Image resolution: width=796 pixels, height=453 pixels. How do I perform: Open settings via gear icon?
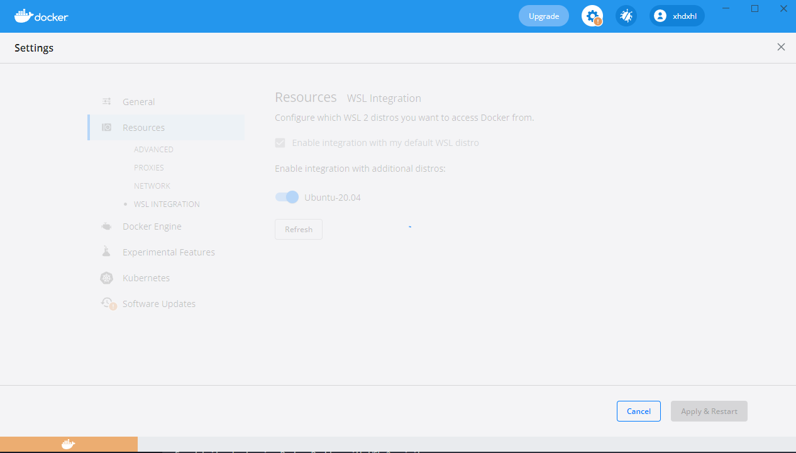tap(592, 16)
